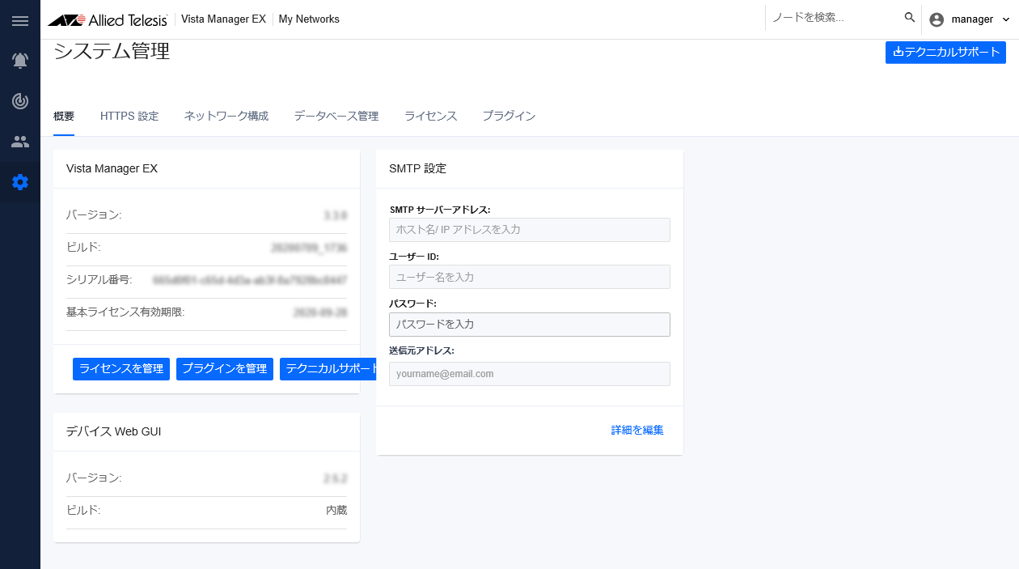Viewport: 1019px width, 569px height.
Task: Select the system settings gear icon
Action: [20, 182]
